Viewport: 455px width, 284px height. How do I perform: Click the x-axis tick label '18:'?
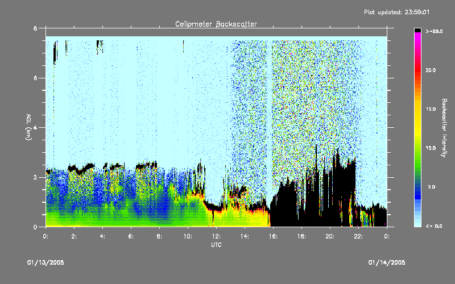coord(301,236)
